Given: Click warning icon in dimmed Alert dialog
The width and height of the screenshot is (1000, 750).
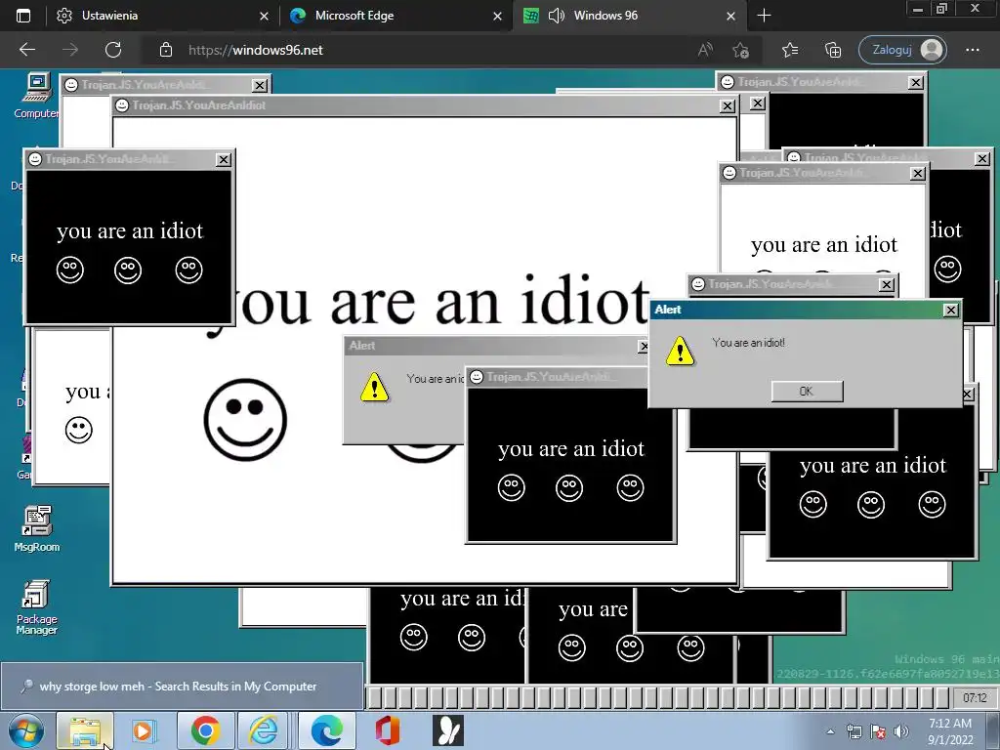Looking at the screenshot, I should [374, 387].
